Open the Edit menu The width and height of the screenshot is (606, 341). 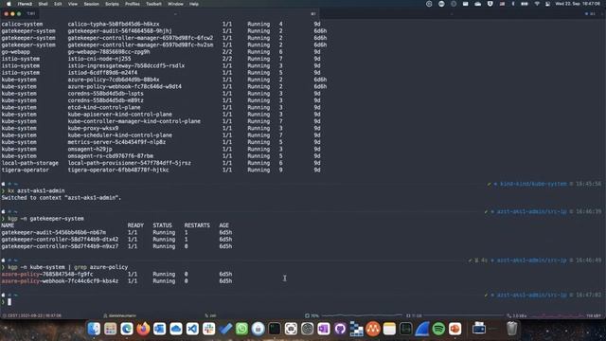click(58, 4)
